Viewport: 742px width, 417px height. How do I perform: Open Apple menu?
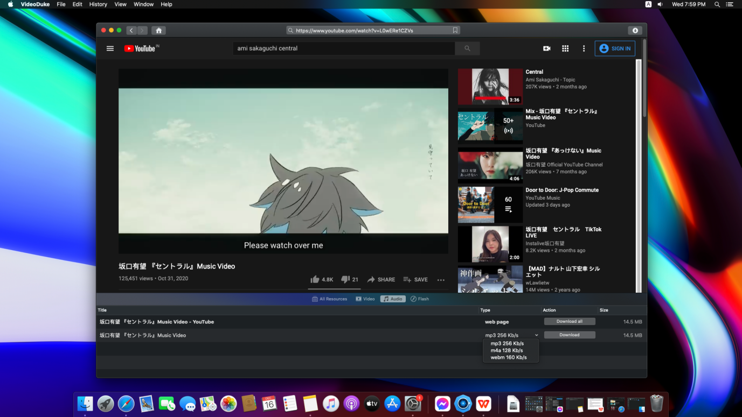[x=10, y=4]
